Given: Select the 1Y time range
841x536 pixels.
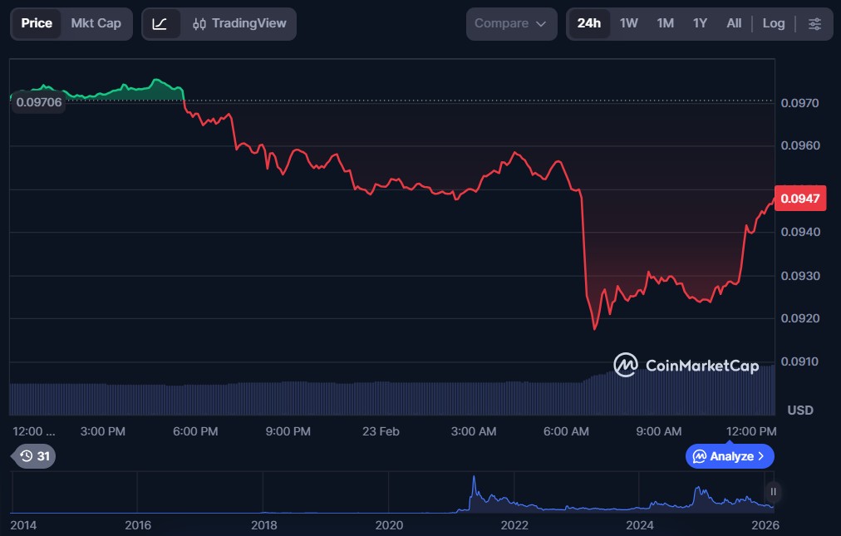Looking at the screenshot, I should (700, 24).
